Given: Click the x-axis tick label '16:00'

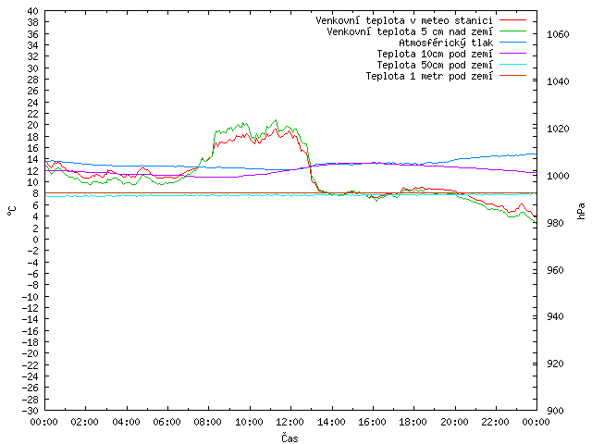Looking at the screenshot, I should [372, 422].
